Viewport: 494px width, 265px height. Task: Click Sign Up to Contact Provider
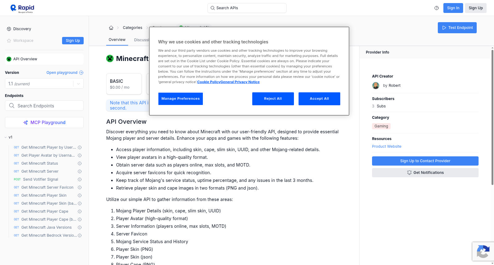(x=425, y=161)
